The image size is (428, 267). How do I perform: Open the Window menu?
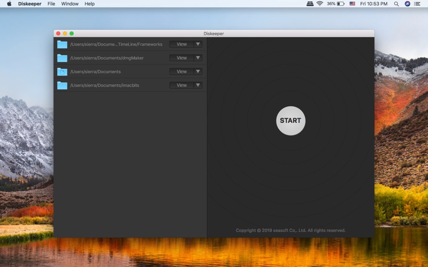pos(70,4)
